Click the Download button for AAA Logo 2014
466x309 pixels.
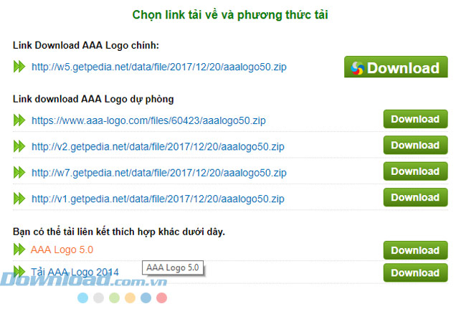pos(416,272)
